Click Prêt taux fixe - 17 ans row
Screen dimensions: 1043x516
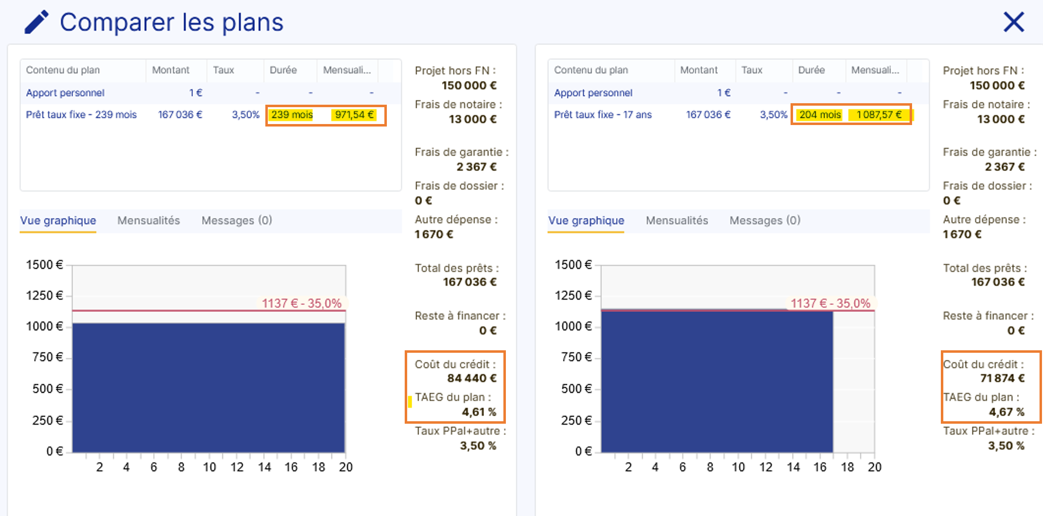pos(603,115)
